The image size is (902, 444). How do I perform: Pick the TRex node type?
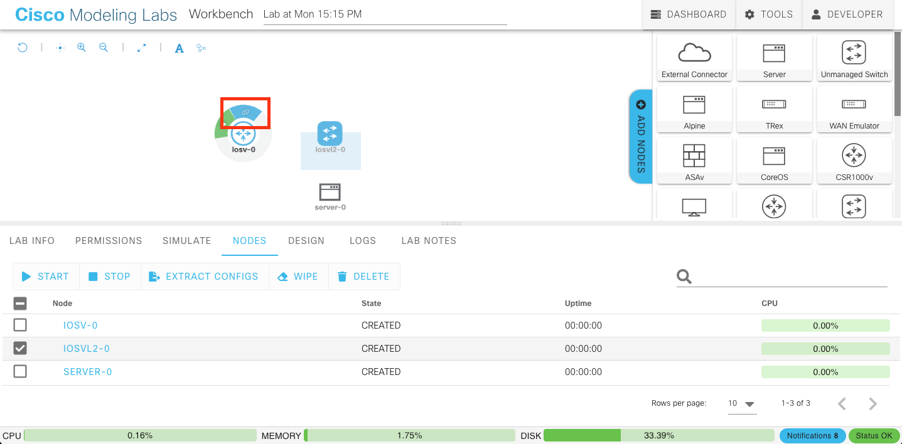tap(775, 109)
